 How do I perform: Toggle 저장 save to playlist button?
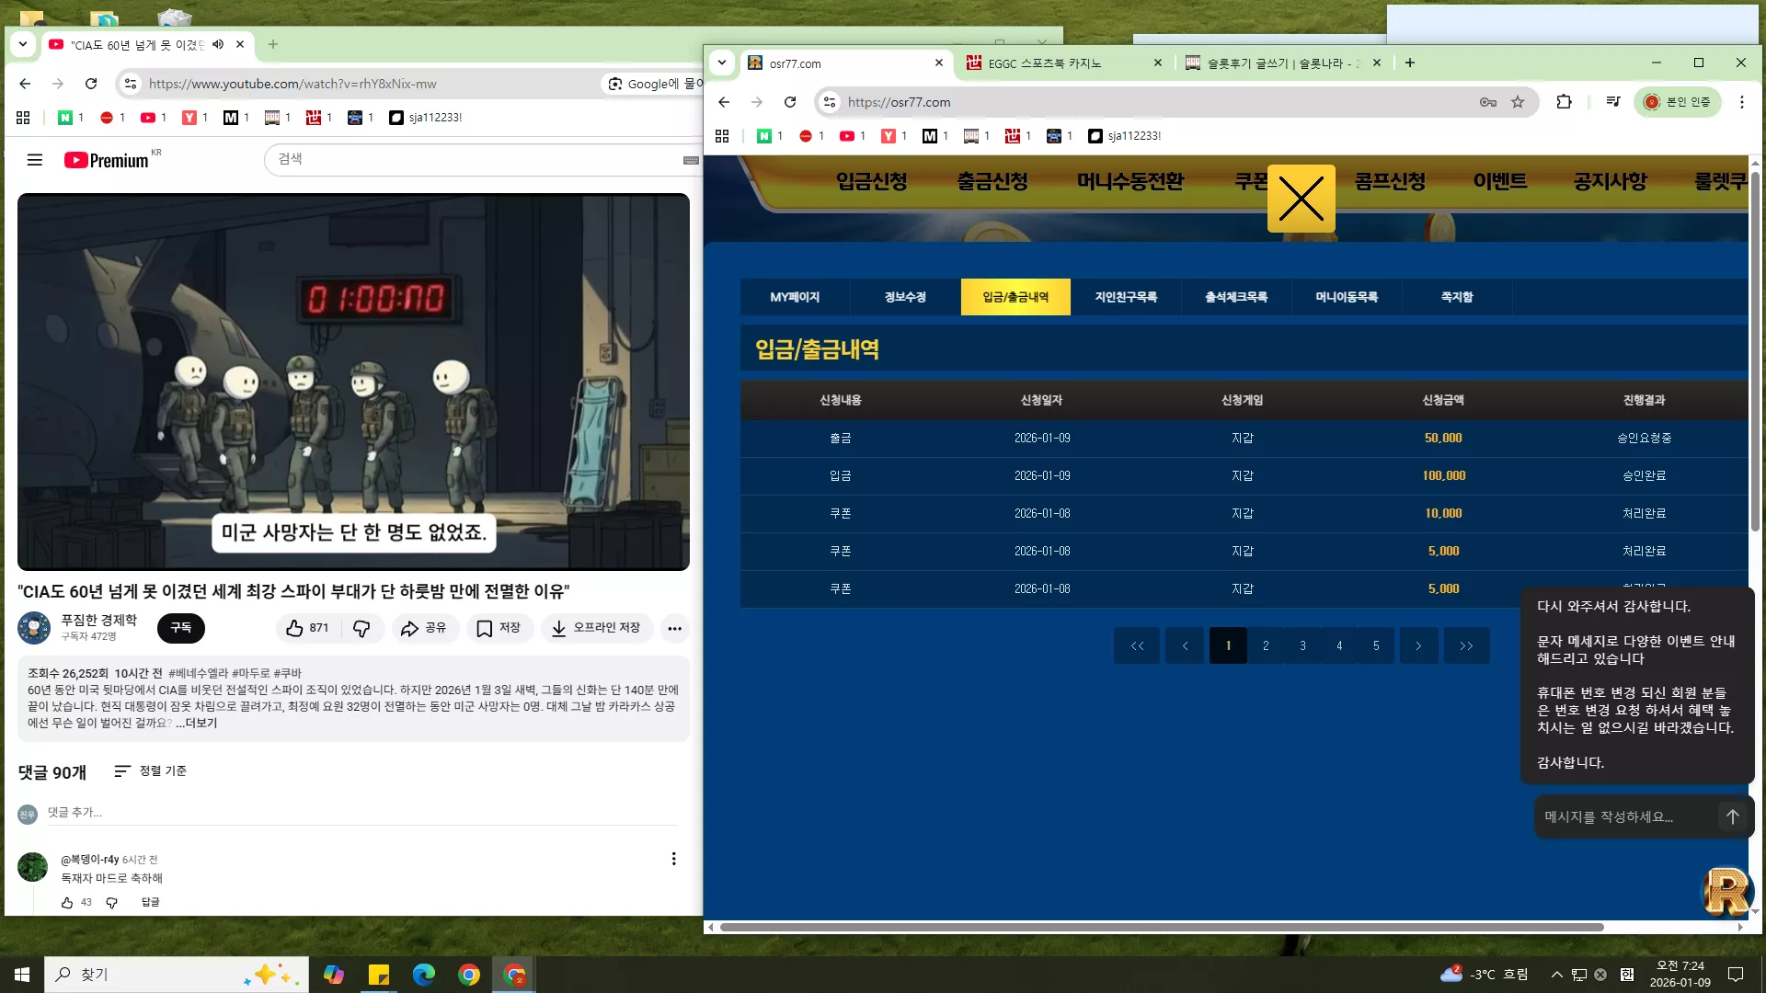[x=499, y=628]
